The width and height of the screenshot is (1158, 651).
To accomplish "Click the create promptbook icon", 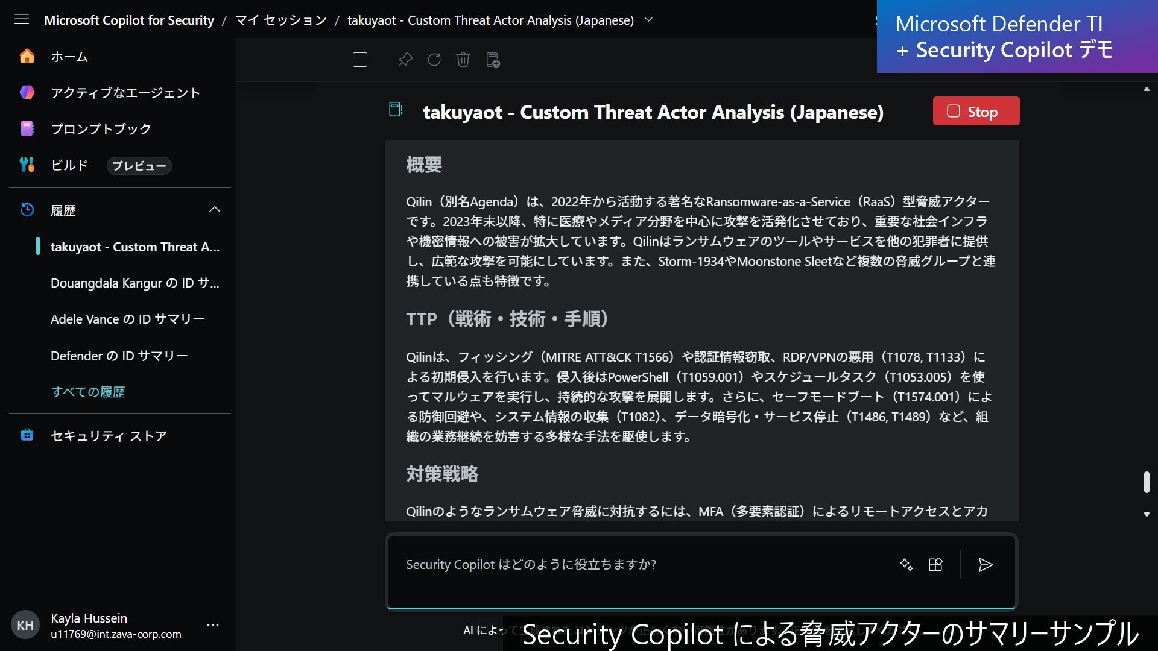I will tap(493, 60).
